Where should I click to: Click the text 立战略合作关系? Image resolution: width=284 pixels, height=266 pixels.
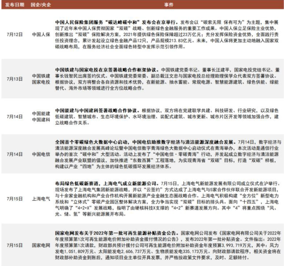click(72, 123)
